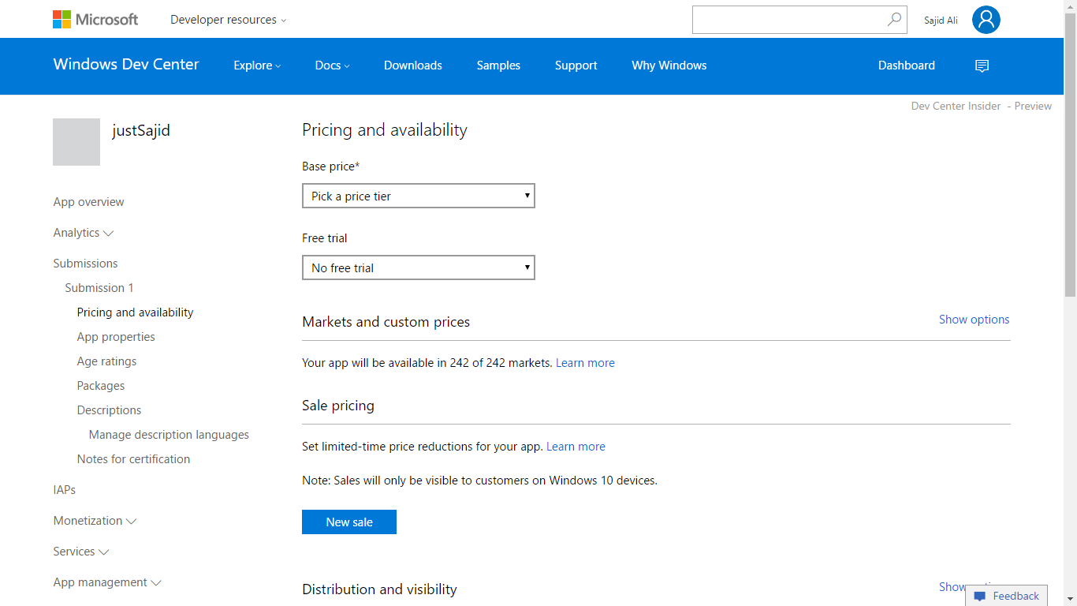Expand the Monetization section

point(95,521)
